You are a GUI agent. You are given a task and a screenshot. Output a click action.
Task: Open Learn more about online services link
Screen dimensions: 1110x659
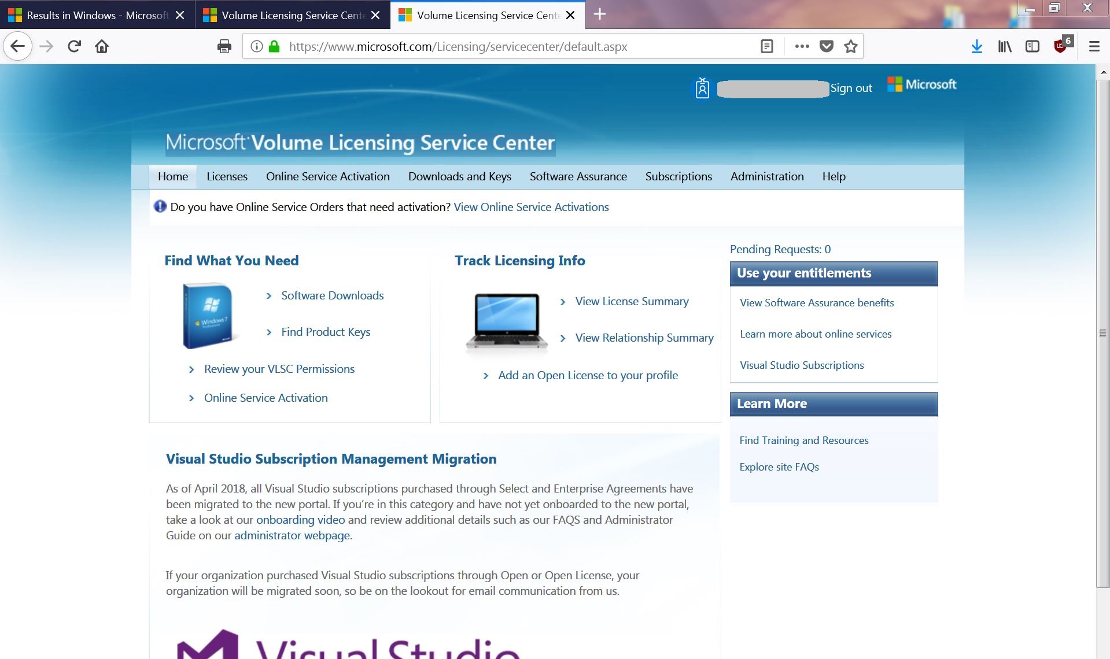click(x=816, y=334)
